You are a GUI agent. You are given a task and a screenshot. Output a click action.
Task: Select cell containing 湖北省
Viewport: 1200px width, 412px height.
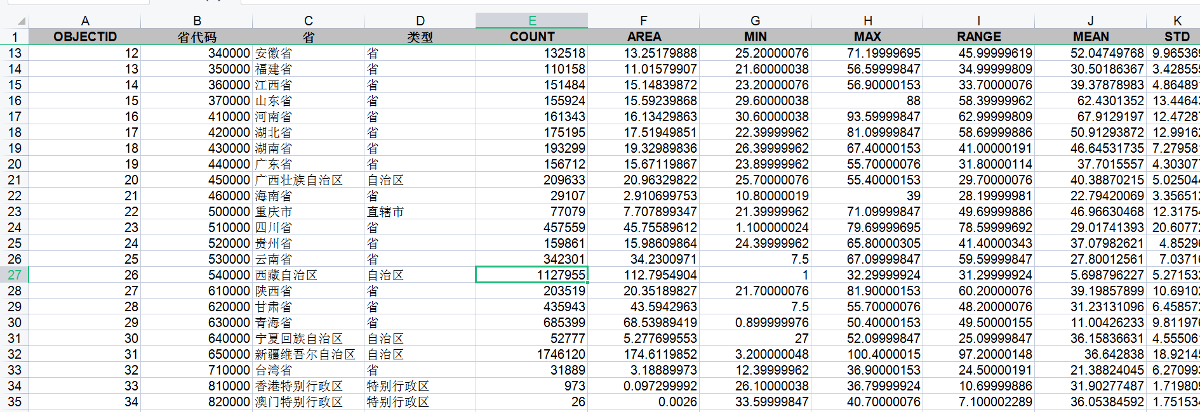(309, 132)
